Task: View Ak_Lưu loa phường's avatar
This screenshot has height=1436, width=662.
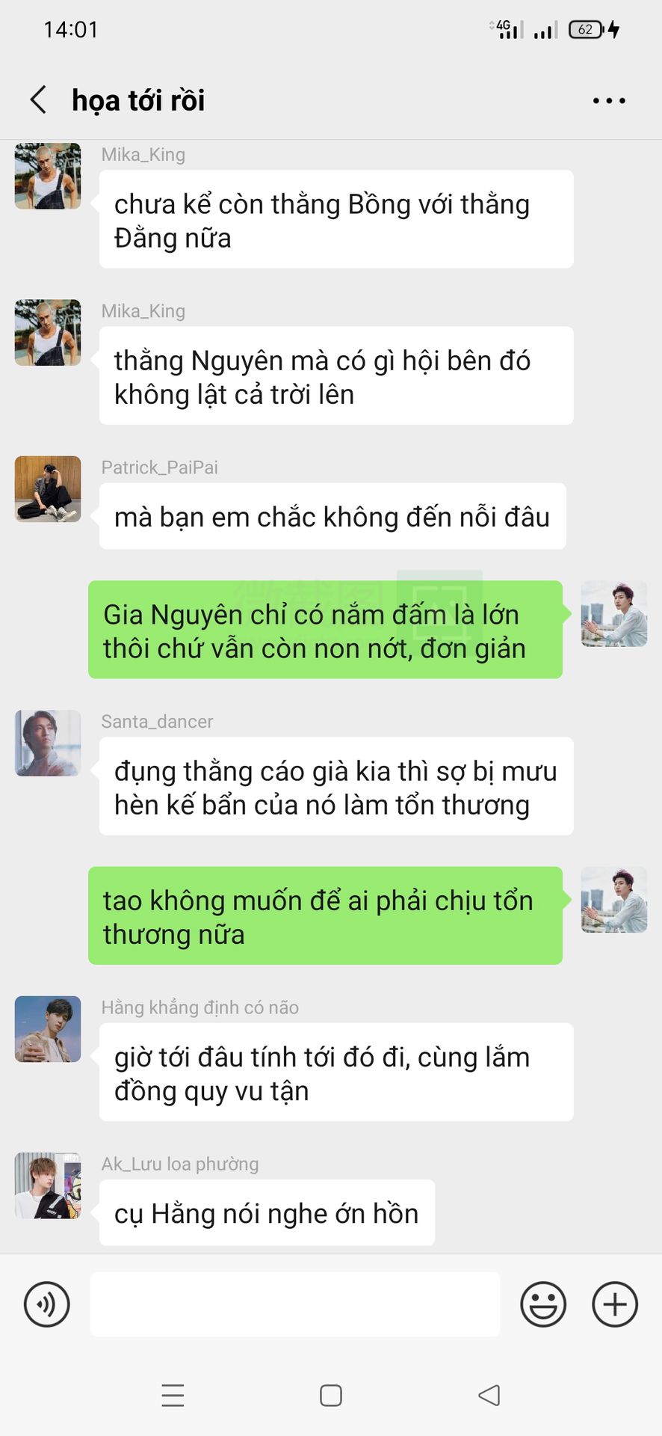Action: 48,1185
